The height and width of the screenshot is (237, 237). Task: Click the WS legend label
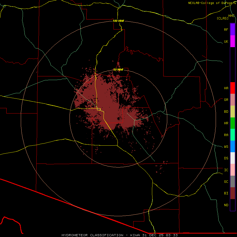pyautogui.click(x=226, y=147)
